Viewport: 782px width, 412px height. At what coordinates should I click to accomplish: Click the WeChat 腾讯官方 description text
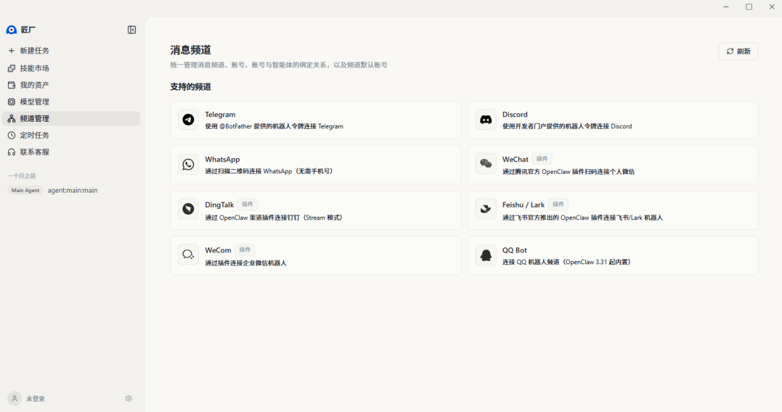568,171
